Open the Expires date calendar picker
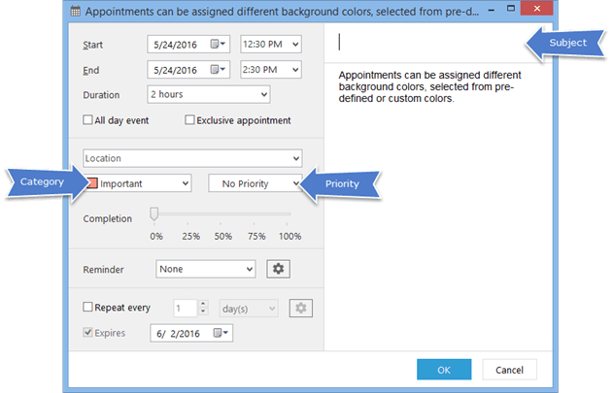This screenshot has width=613, height=393. click(x=221, y=333)
